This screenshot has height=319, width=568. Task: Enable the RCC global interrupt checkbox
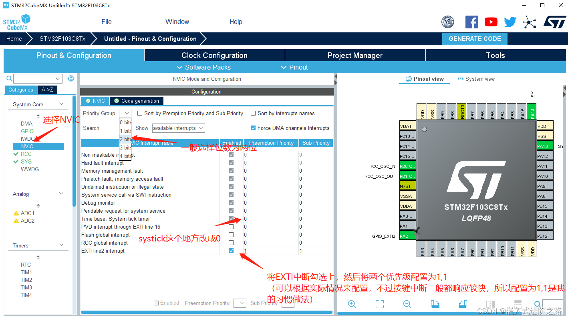pyautogui.click(x=231, y=243)
